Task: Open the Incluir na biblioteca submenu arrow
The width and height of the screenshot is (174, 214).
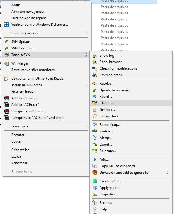Action: point(86,85)
